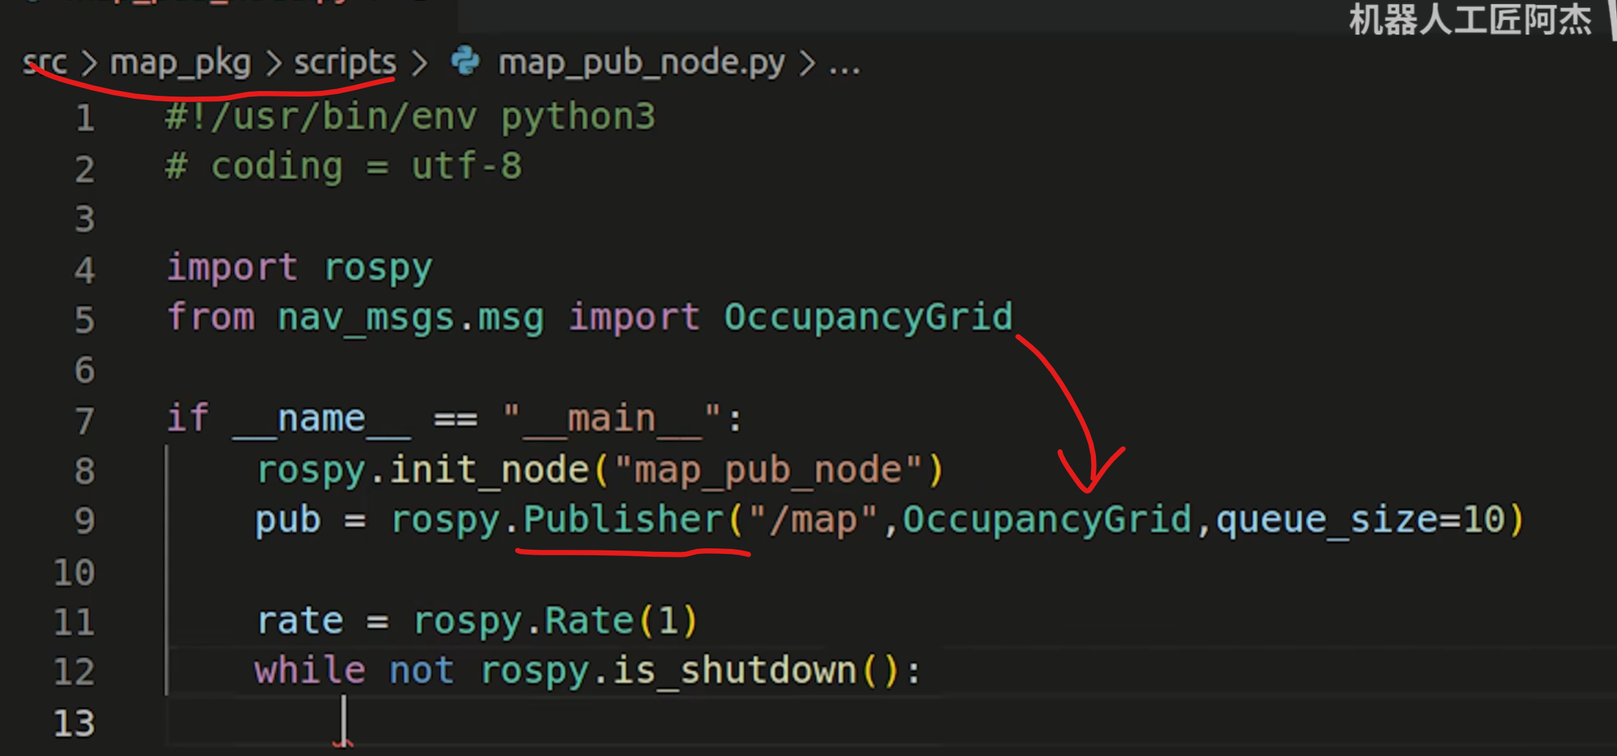Click line number 1 in gutter
1617x756 pixels.
click(84, 117)
